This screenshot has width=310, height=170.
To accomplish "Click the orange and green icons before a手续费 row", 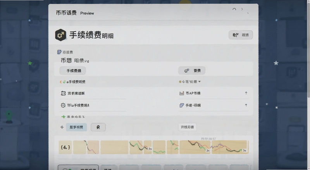I will coord(63,82).
